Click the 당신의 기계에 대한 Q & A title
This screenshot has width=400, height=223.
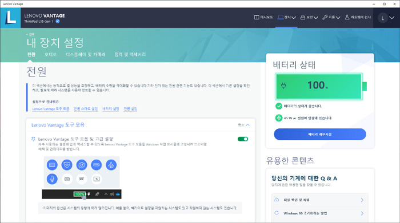[x=304, y=178]
